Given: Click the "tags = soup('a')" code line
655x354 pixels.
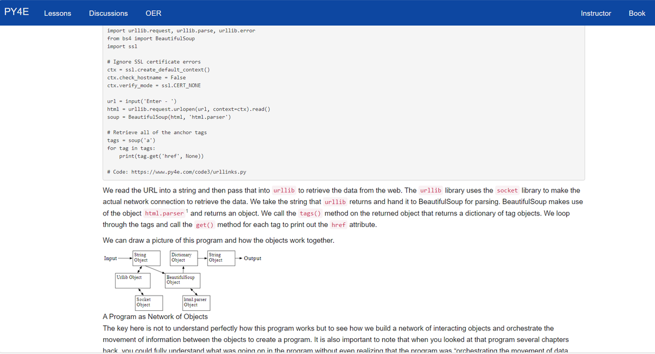Looking at the screenshot, I should click(132, 140).
